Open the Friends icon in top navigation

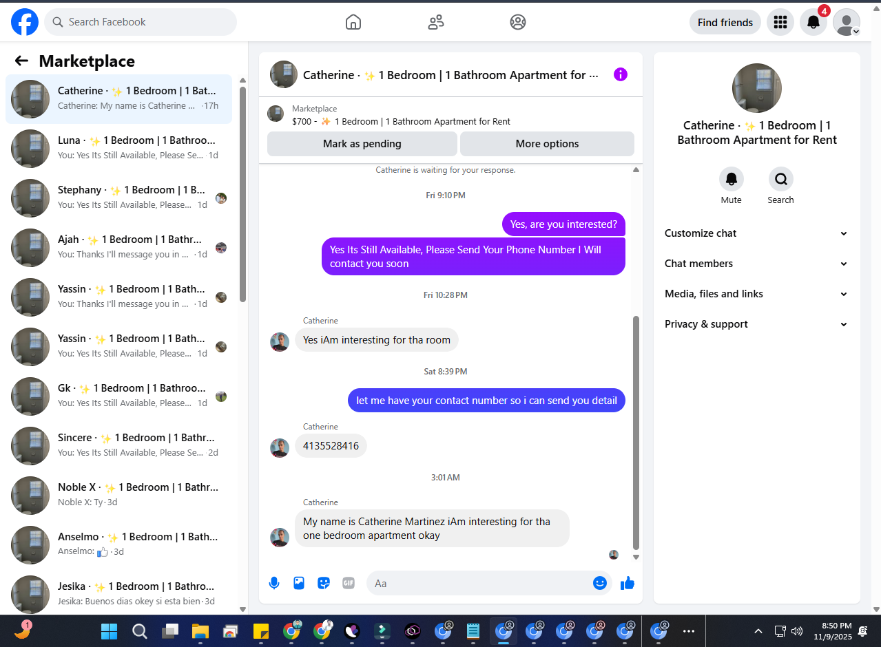pos(436,22)
